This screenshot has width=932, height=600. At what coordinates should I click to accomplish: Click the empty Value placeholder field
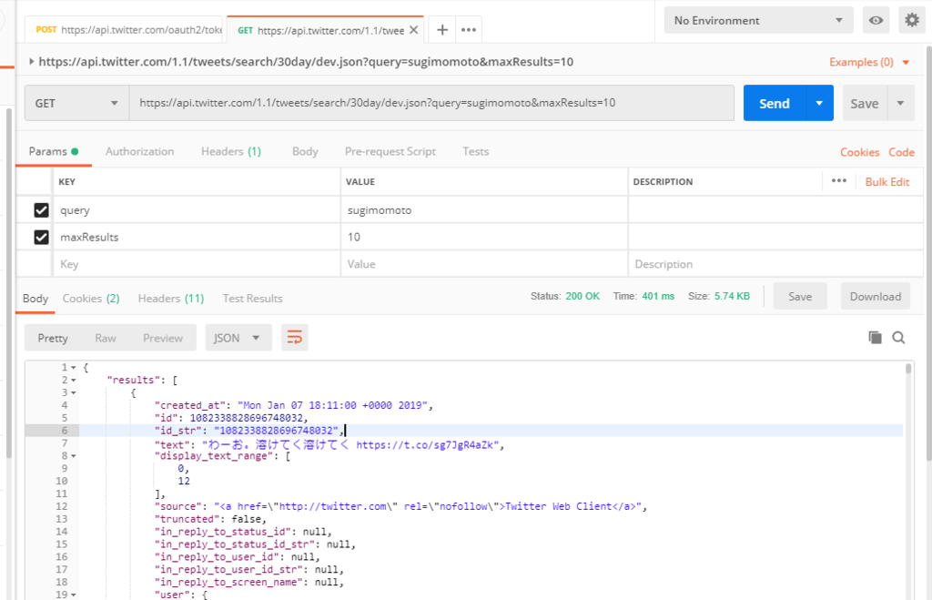pos(484,263)
